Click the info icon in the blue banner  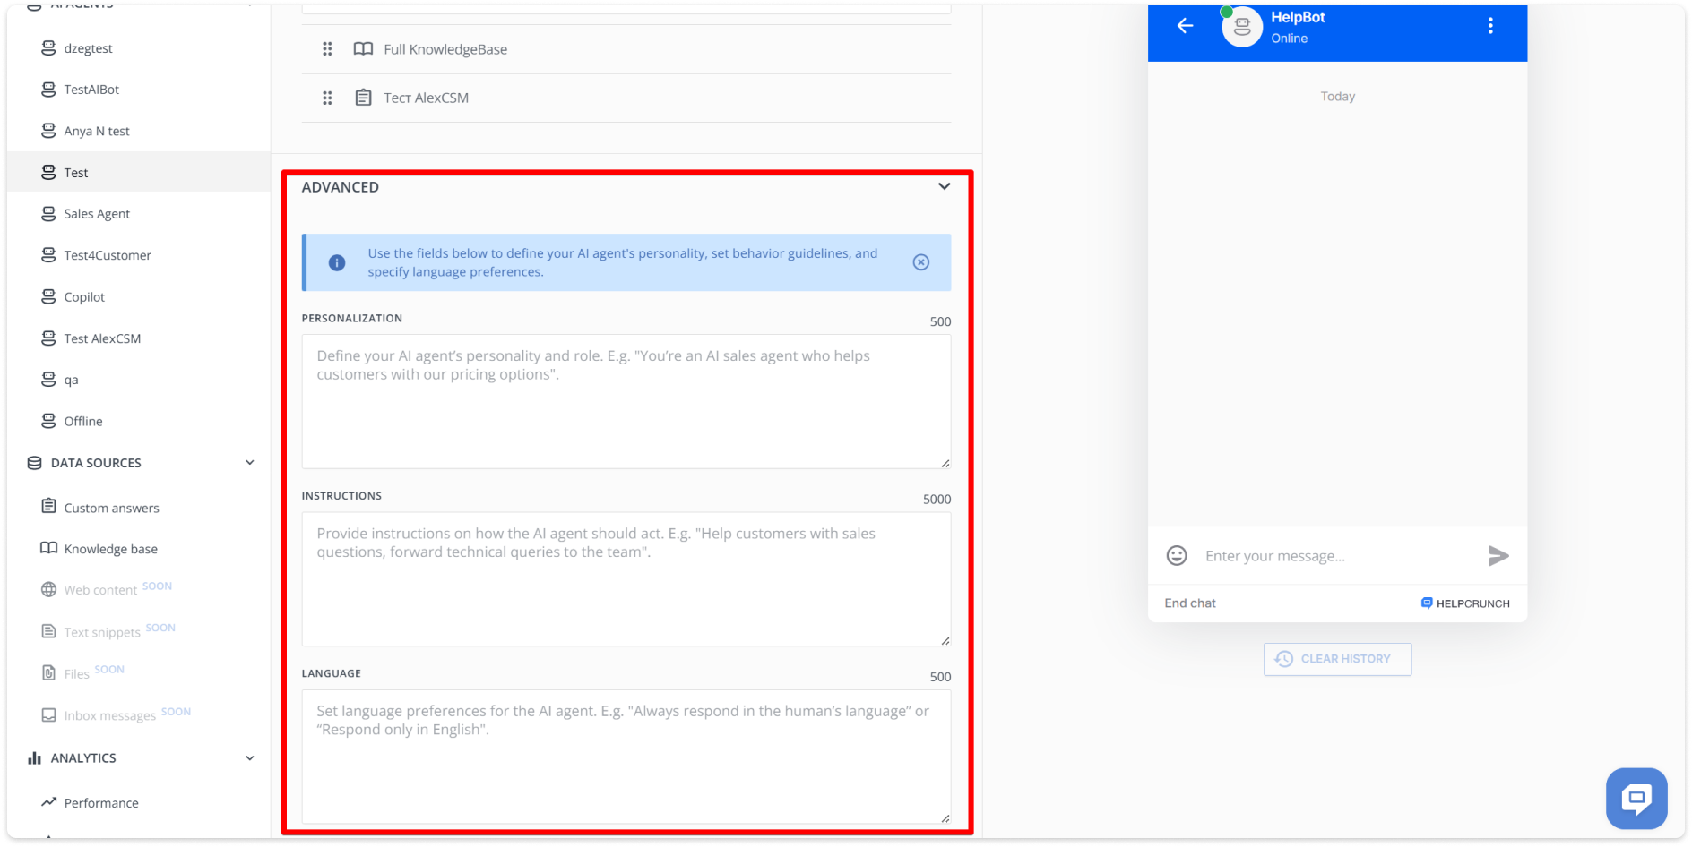coord(336,262)
